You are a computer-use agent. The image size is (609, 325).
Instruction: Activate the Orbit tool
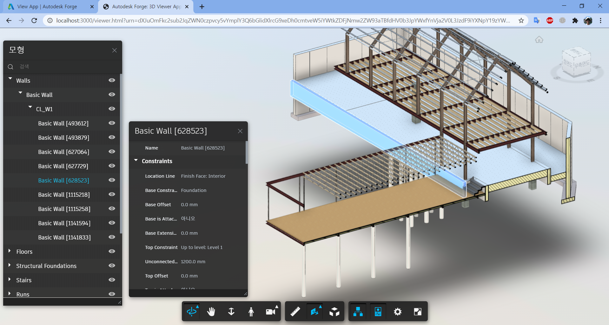point(192,311)
